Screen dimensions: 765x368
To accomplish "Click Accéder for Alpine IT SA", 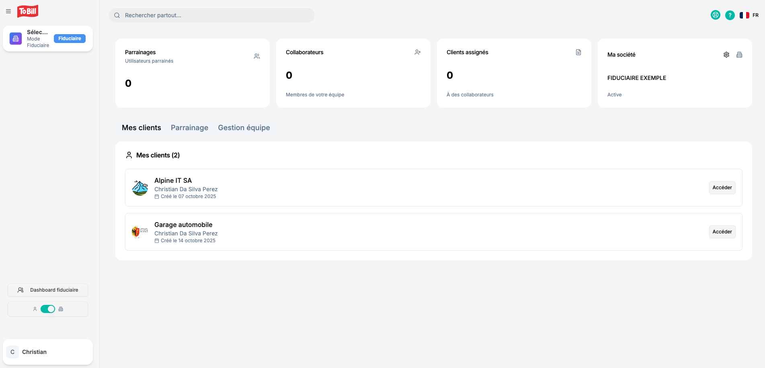I will (x=722, y=188).
